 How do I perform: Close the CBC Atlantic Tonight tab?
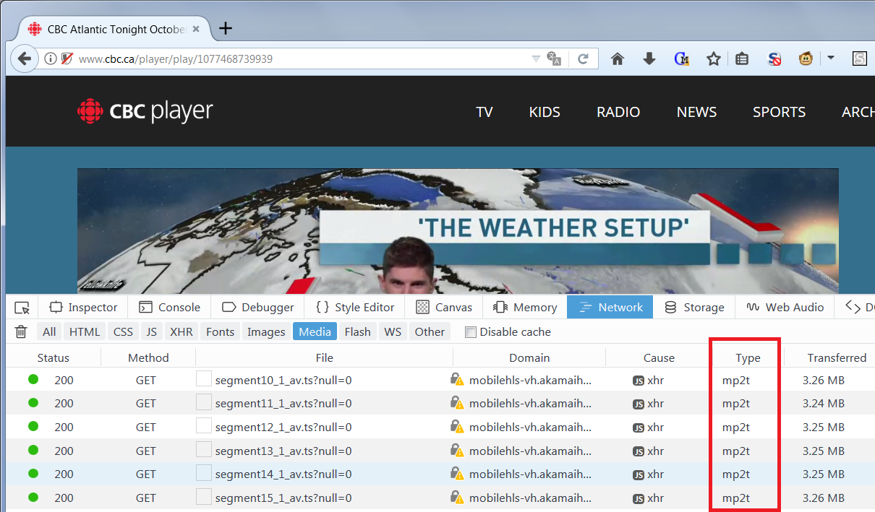click(x=196, y=29)
